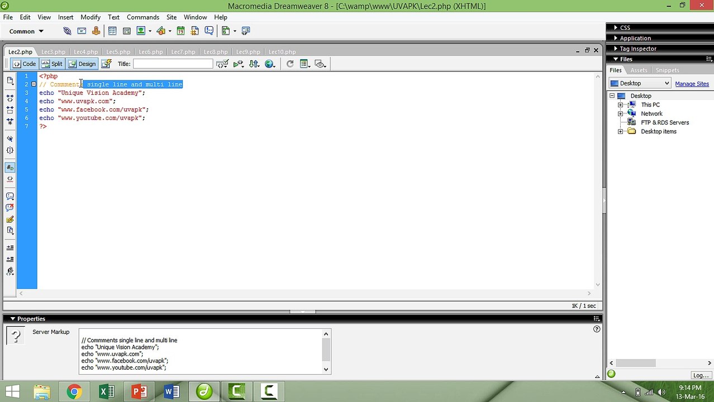Screen dimensions: 714x402
Task: Open the View Options icon menu
Action: [x=304, y=64]
